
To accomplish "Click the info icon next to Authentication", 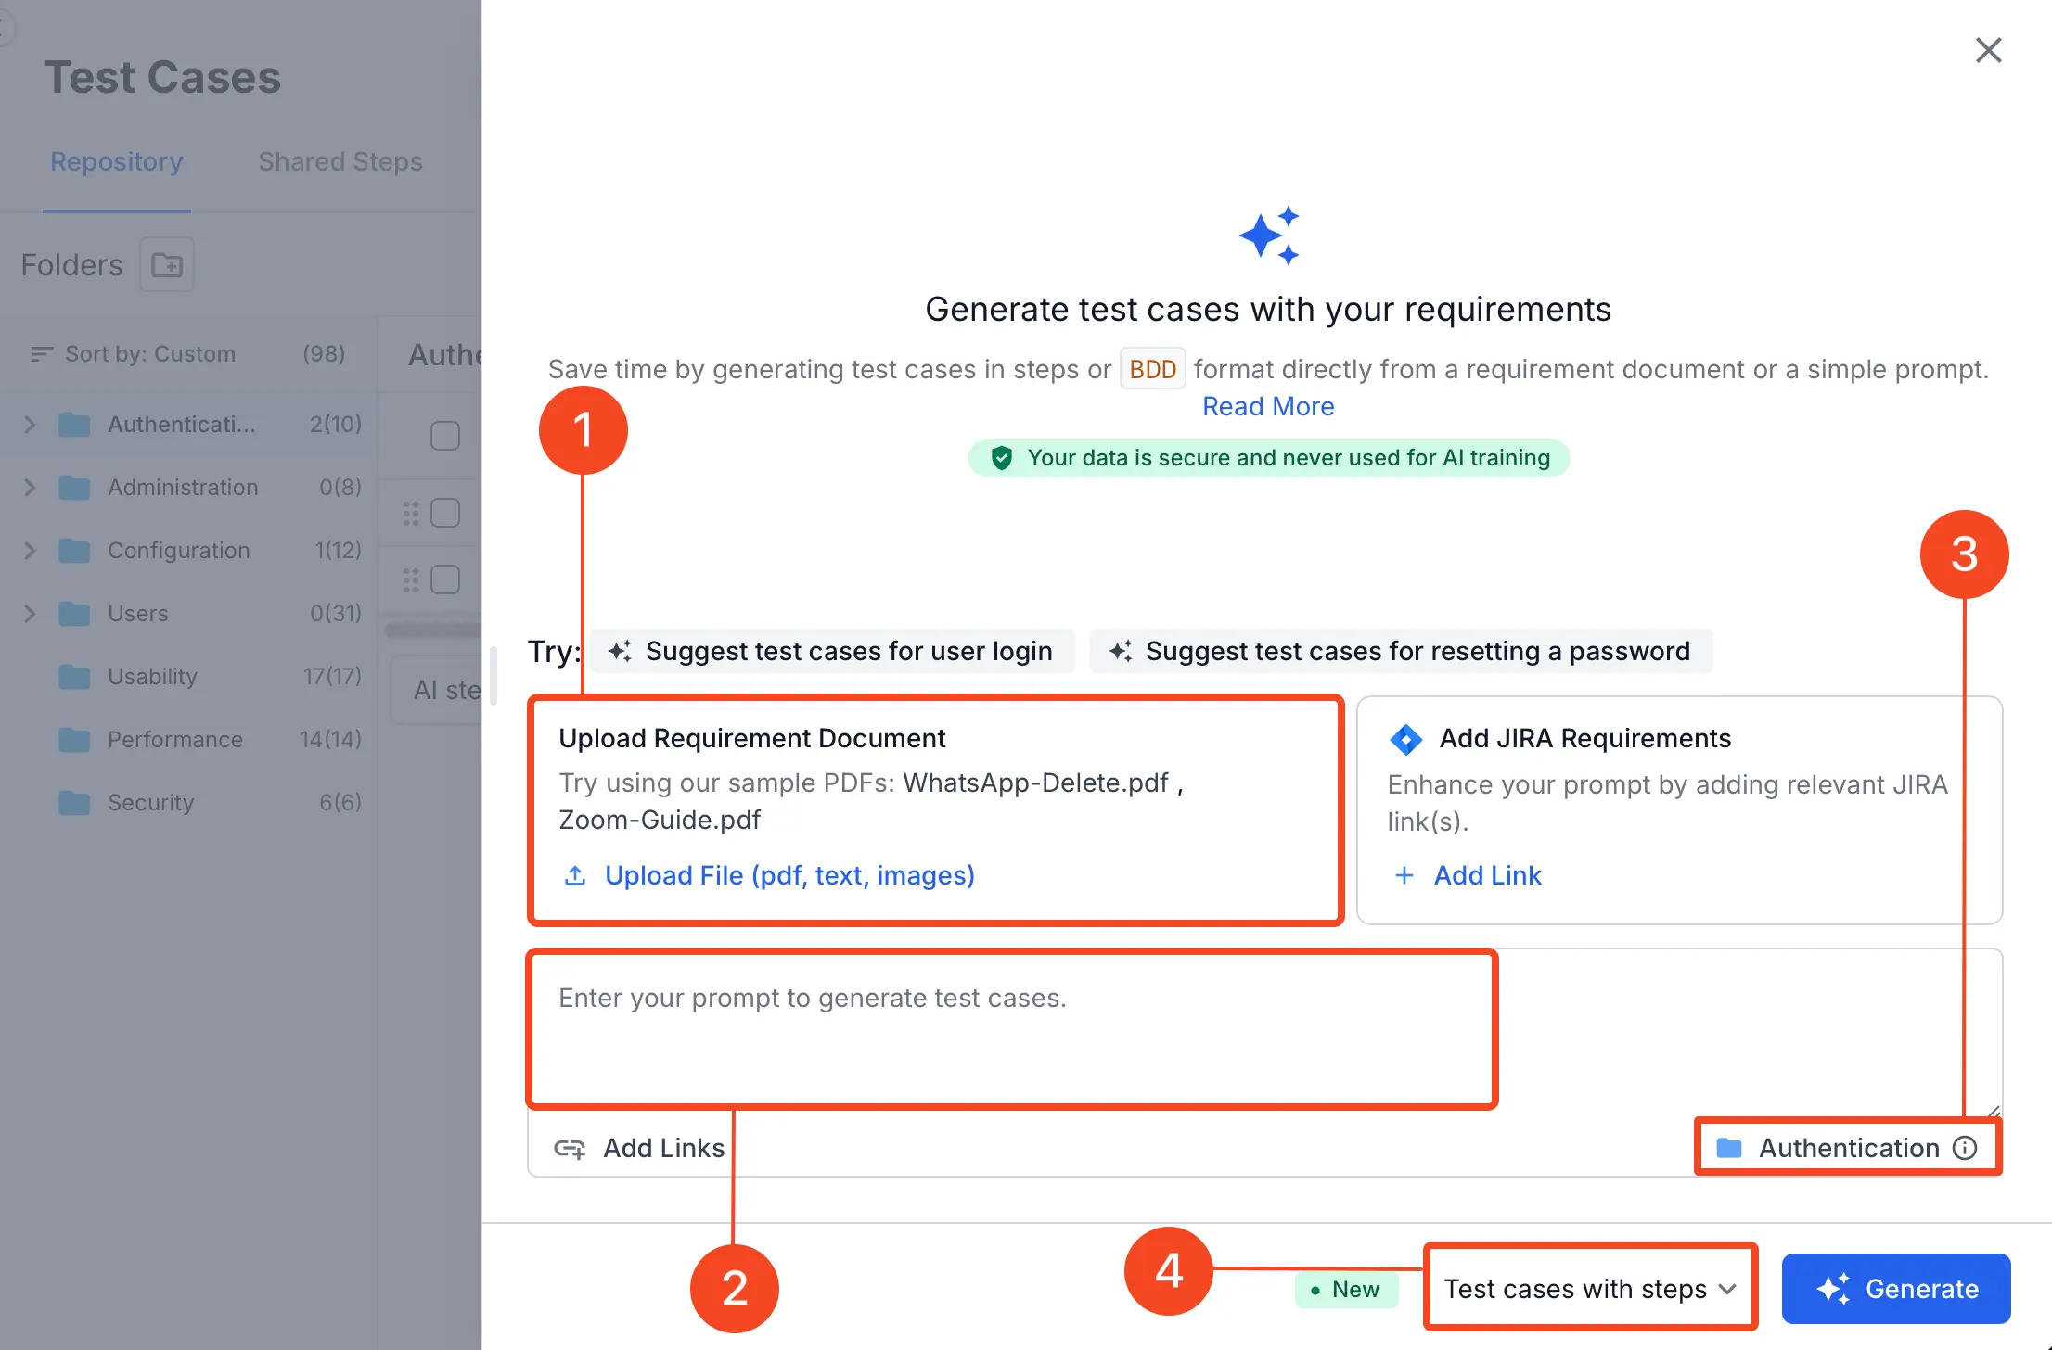I will [1965, 1148].
